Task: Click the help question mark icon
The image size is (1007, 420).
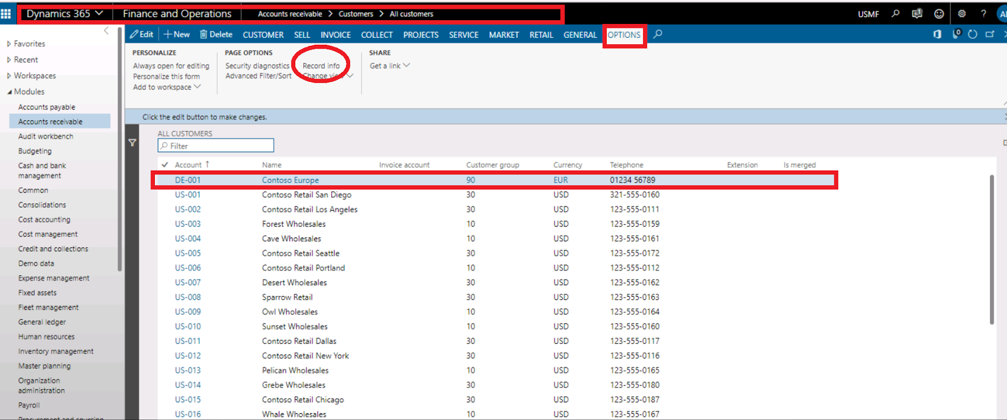Action: [984, 13]
